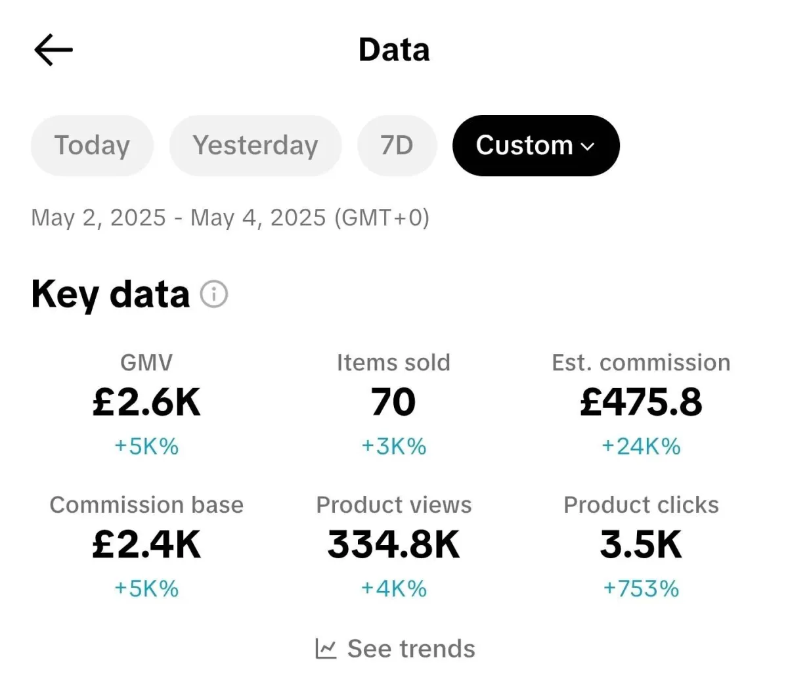Open the Est. commission £475.8 metric
Screen dimensions: 788x683
point(641,402)
